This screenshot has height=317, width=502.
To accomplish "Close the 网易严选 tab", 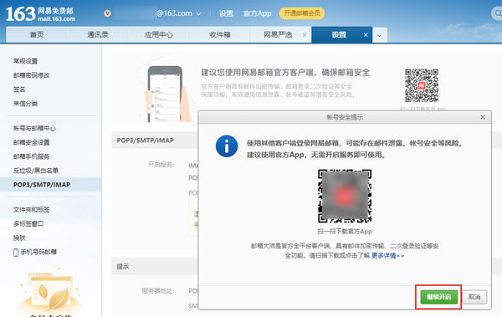I will click(305, 35).
